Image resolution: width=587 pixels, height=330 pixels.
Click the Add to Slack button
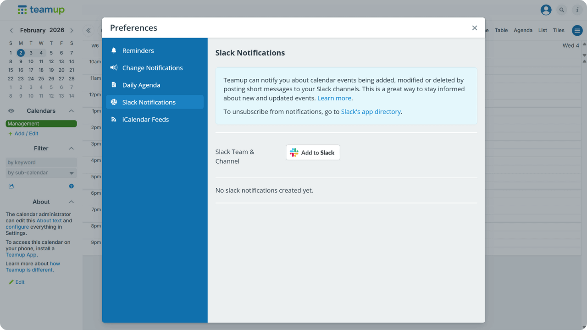coord(313,153)
